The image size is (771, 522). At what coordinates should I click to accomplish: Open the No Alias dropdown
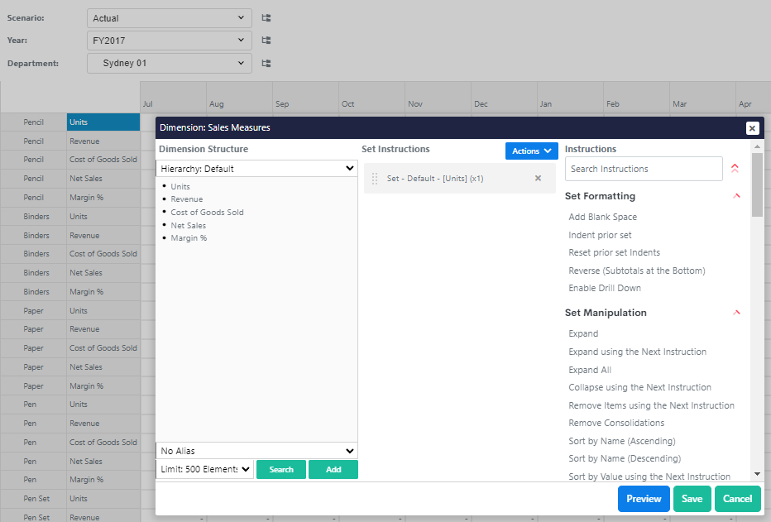(256, 451)
